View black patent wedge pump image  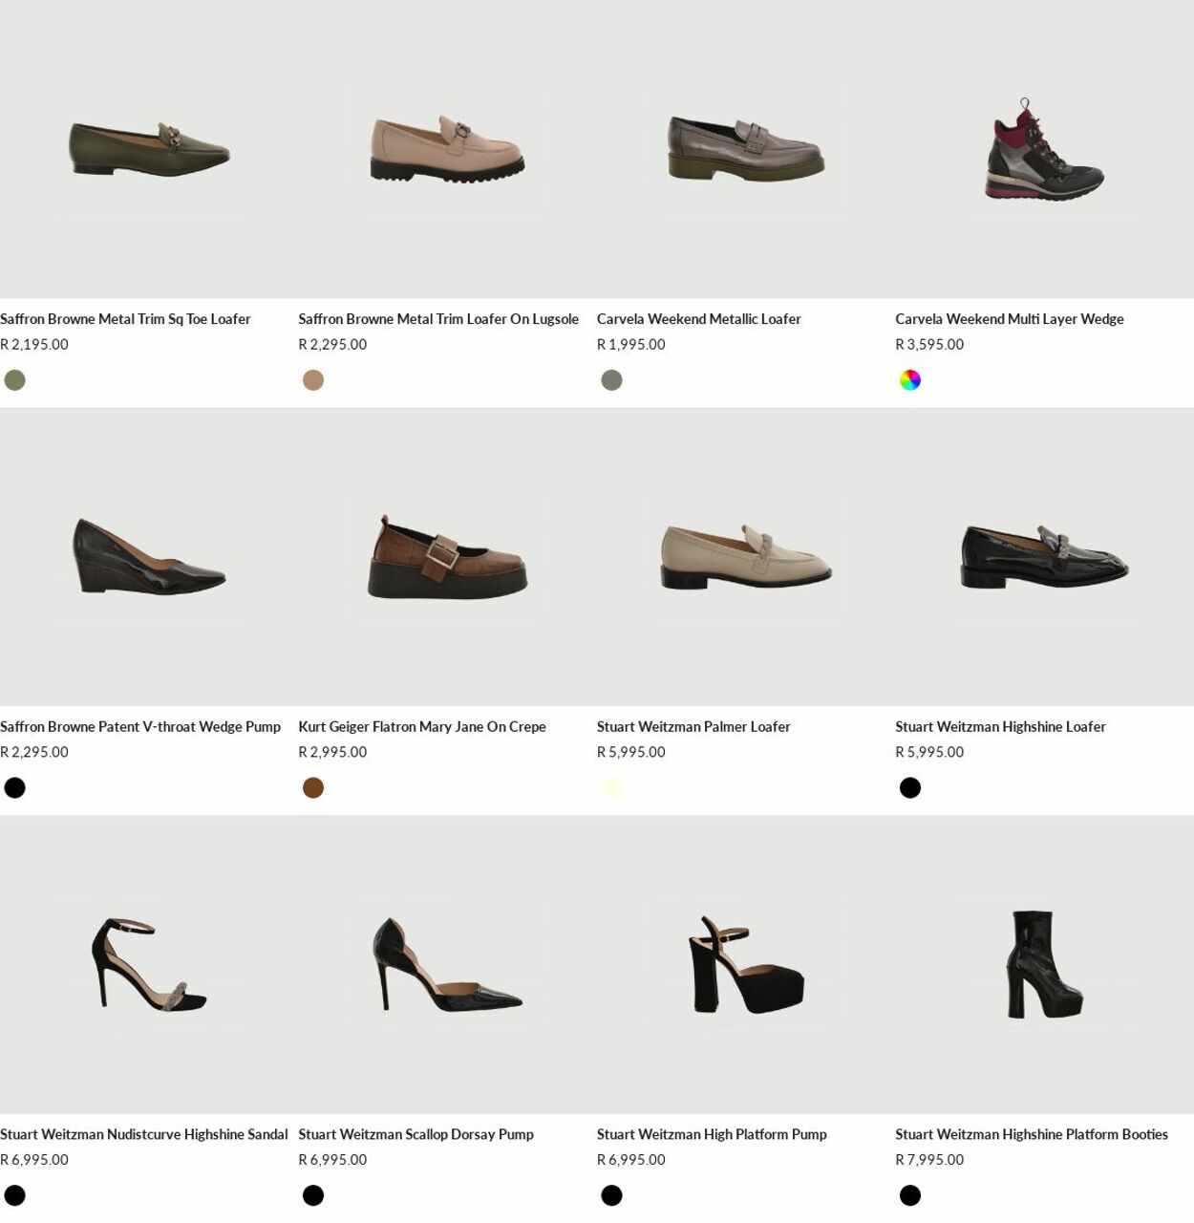pos(149,557)
